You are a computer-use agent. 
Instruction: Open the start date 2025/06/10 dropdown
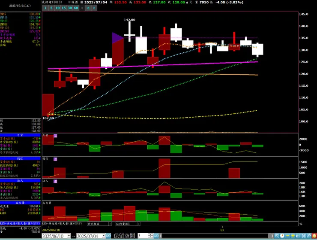tap(69, 236)
